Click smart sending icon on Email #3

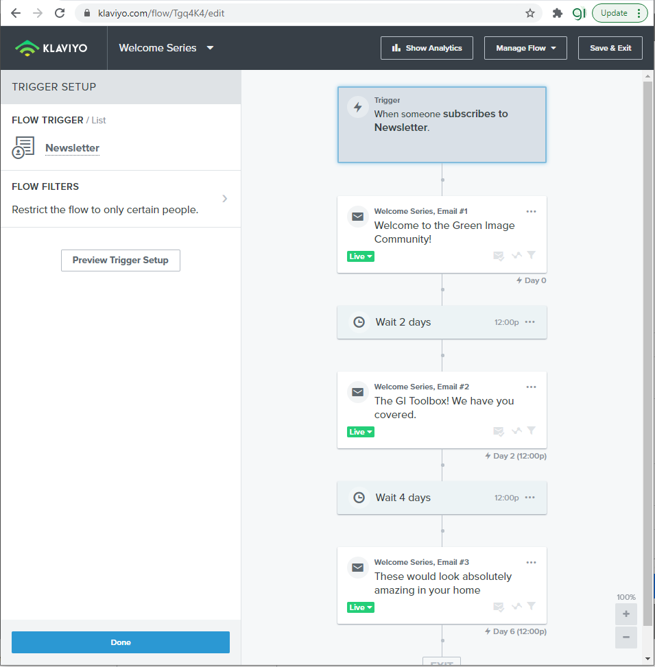click(x=499, y=607)
